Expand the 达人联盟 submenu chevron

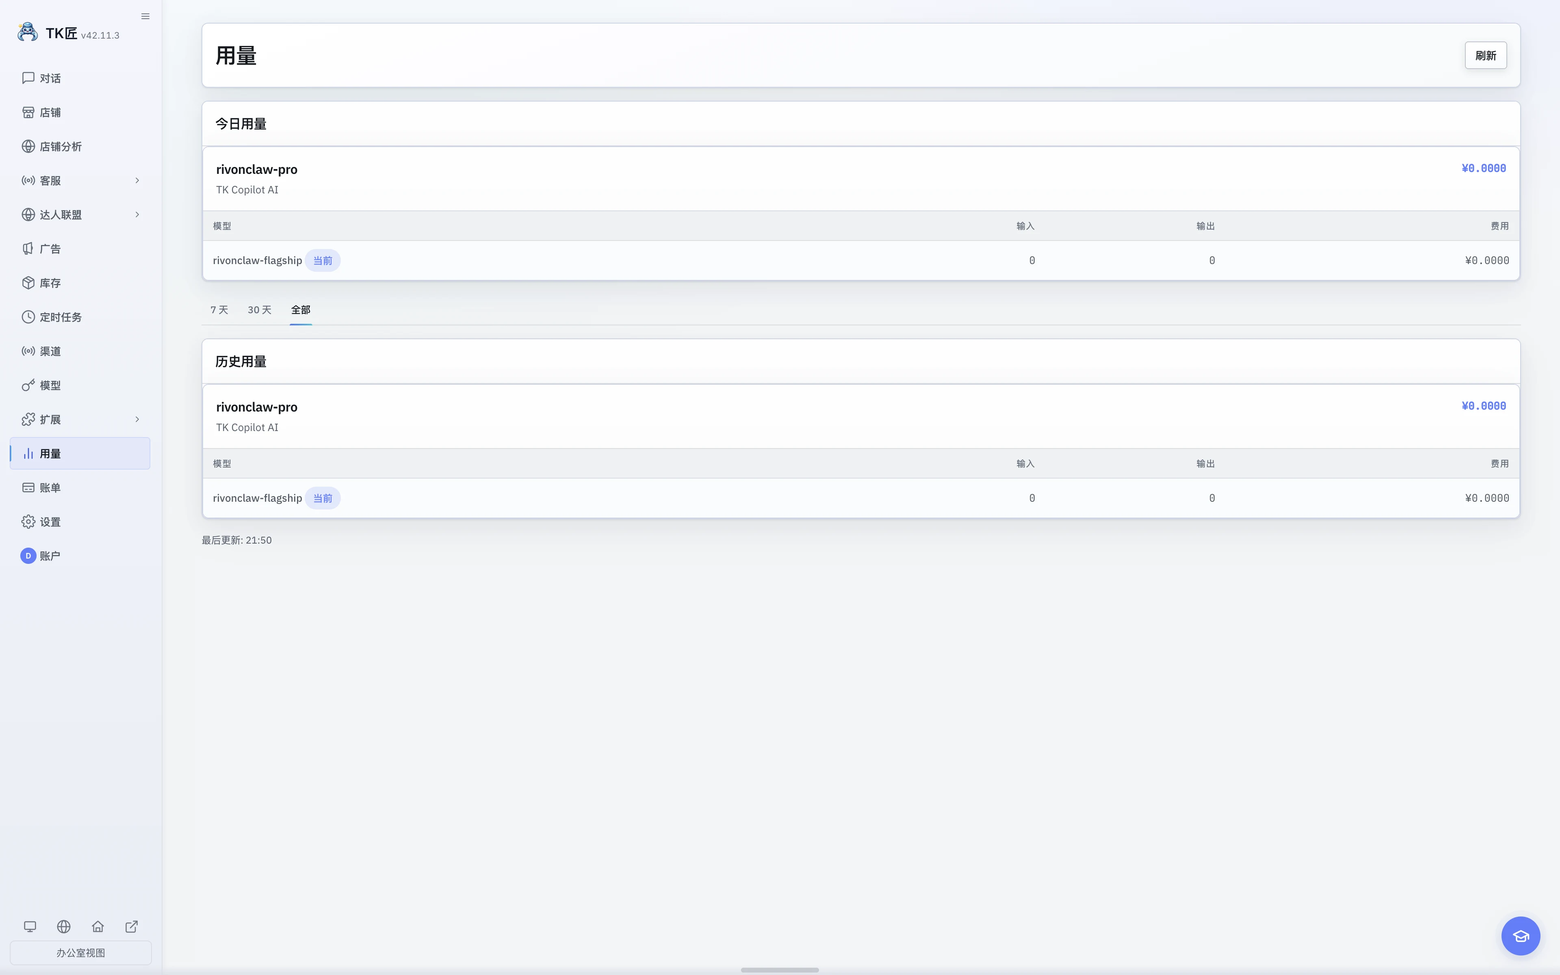(x=136, y=215)
